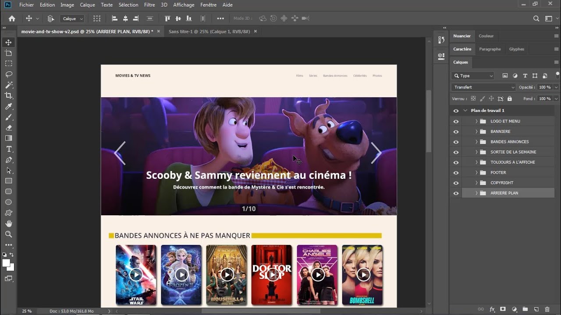Open the Fichier menu
The image size is (561, 315).
coord(26,5)
